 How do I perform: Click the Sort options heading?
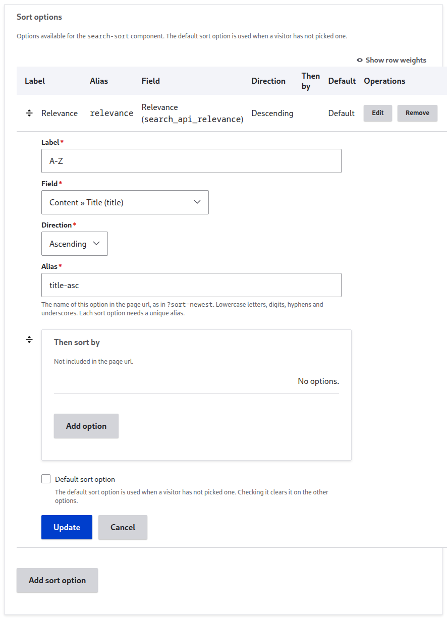pyautogui.click(x=39, y=17)
